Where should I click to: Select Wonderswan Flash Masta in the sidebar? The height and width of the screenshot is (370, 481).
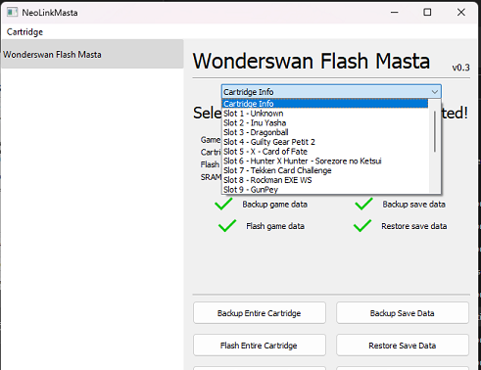click(x=92, y=54)
